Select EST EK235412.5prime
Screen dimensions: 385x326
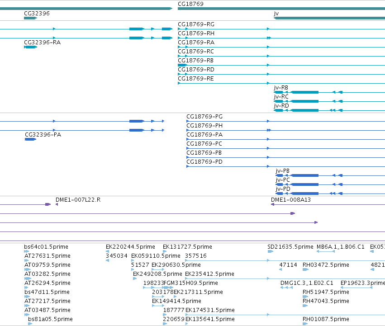[209, 274]
